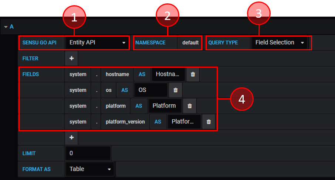Click the hostname field segment
The image size is (335, 180).
tap(117, 74)
